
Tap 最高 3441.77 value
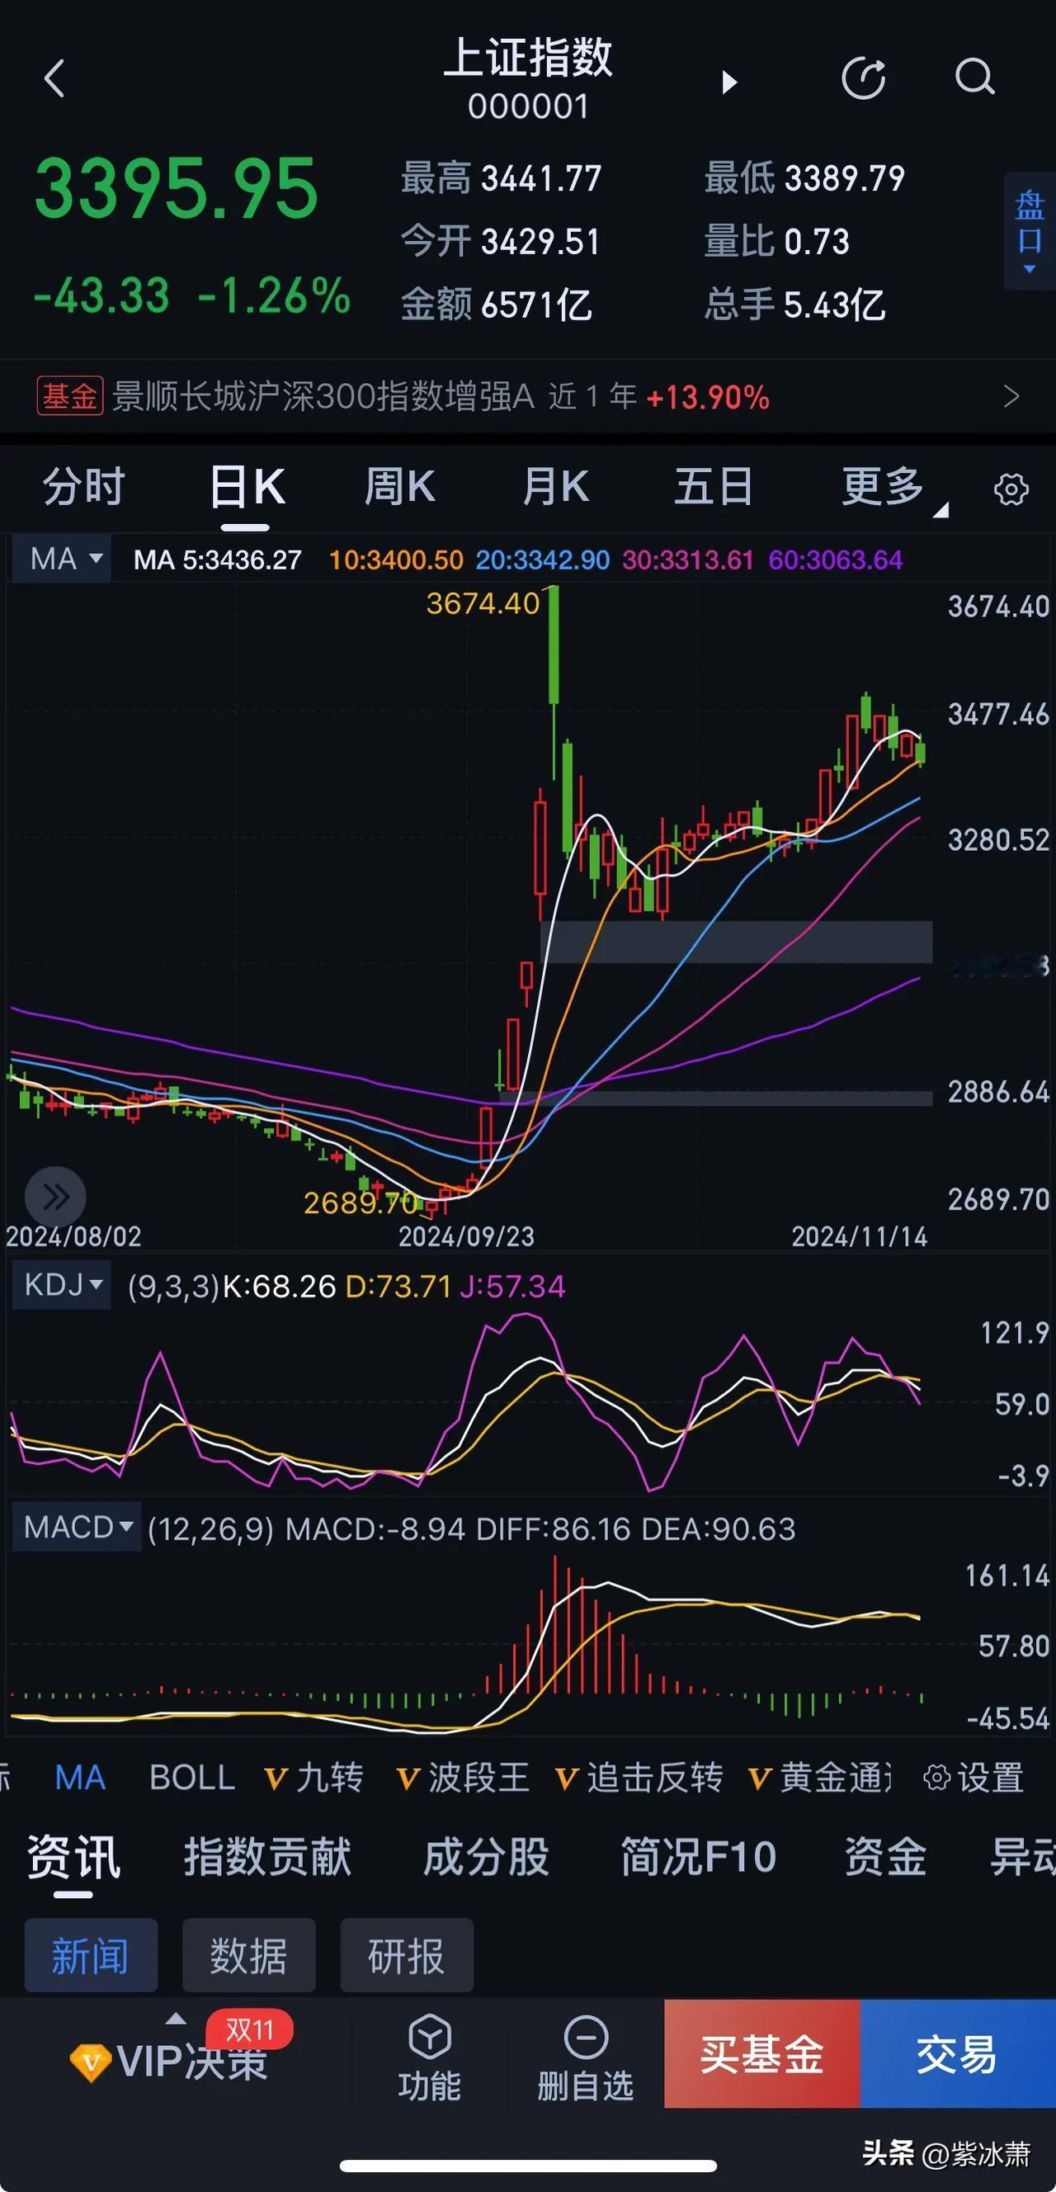pyautogui.click(x=502, y=179)
